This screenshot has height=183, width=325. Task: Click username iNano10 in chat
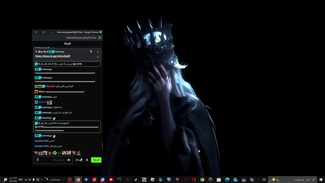click(x=50, y=86)
